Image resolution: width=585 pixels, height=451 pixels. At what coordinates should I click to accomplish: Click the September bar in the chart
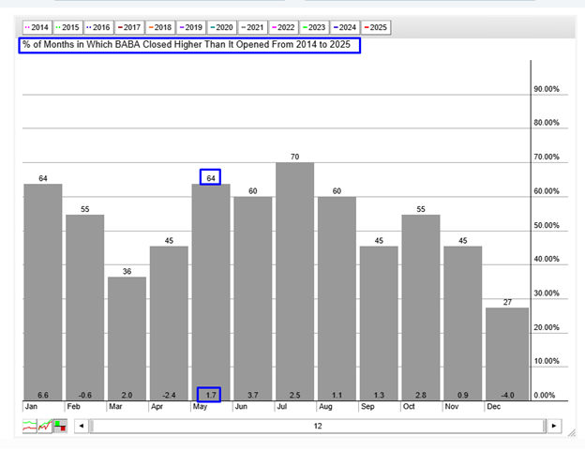(x=379, y=323)
